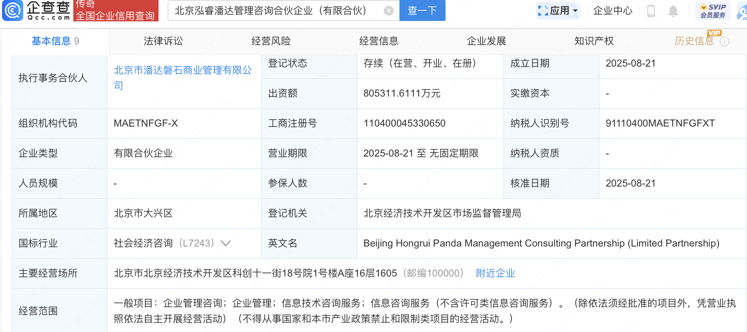Select the English name Beijing Hongrui Panda text
This screenshot has width=747, height=332.
click(541, 243)
